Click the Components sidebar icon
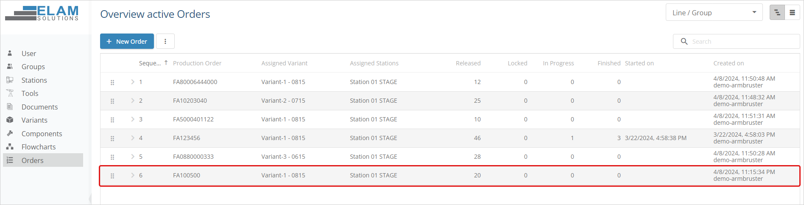Image resolution: width=804 pixels, height=205 pixels. [x=10, y=133]
